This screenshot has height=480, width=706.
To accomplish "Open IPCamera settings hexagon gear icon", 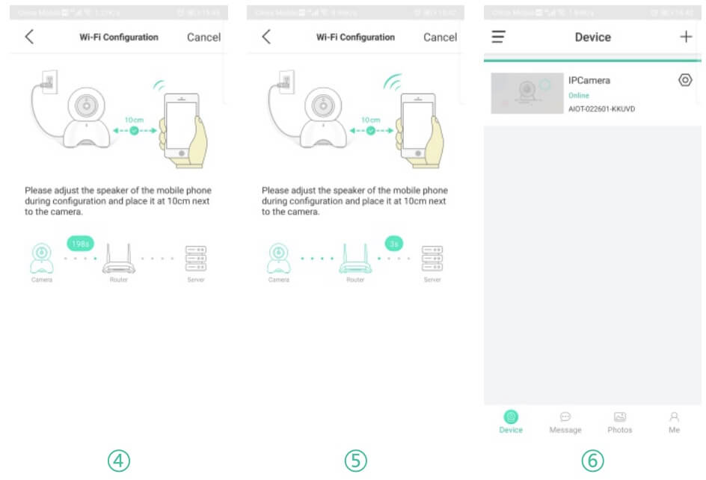I will pyautogui.click(x=684, y=80).
